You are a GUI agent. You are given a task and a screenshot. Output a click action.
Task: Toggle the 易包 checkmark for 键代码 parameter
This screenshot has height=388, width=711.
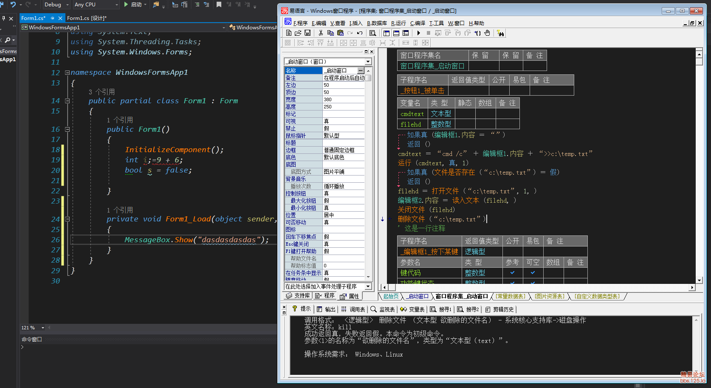[x=533, y=272]
